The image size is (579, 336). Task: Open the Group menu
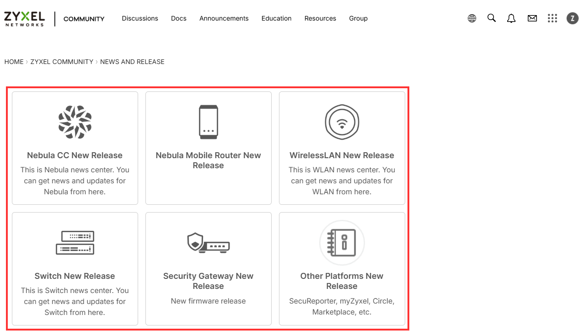[x=359, y=18]
